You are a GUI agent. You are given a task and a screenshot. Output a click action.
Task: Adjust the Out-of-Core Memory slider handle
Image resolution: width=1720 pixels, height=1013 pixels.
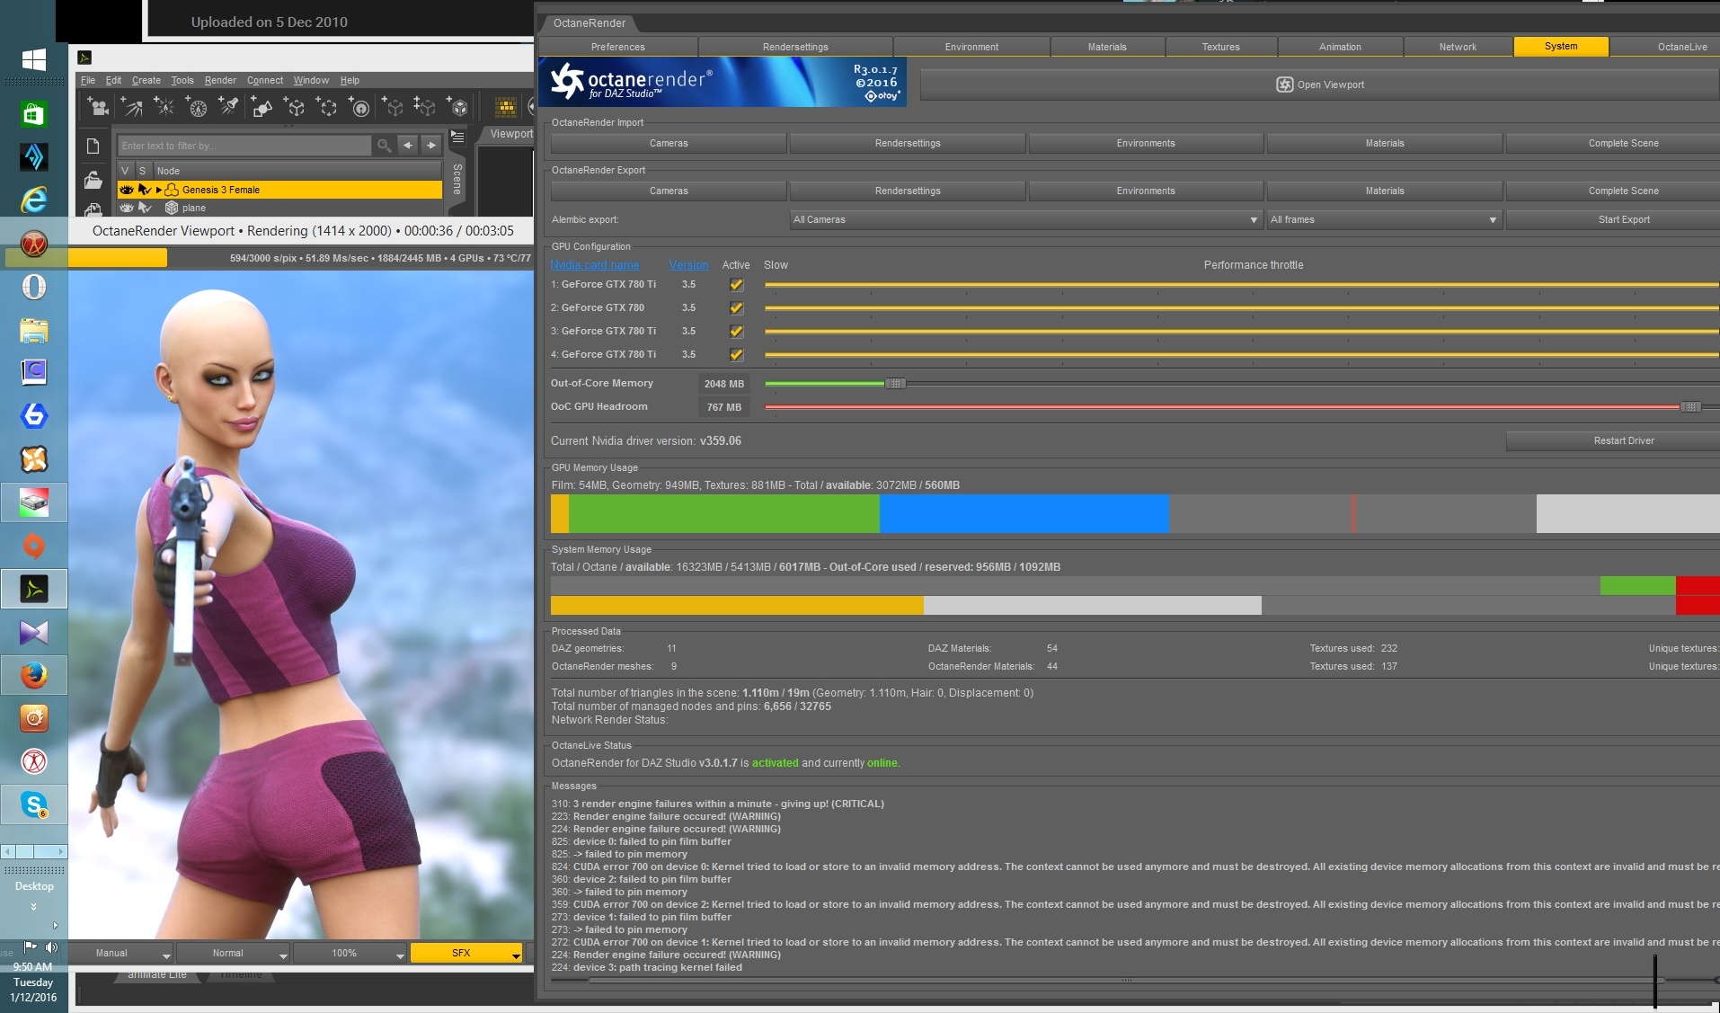[x=895, y=384]
